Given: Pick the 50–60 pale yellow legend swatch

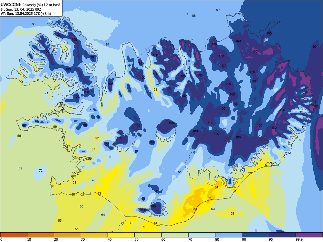Looking at the screenshot, I should tap(148, 235).
